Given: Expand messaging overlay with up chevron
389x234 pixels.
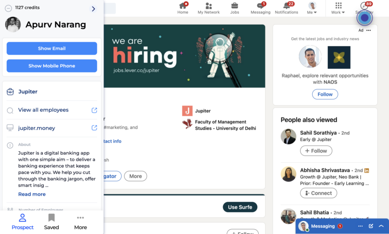Looking at the screenshot, I should tap(381, 226).
